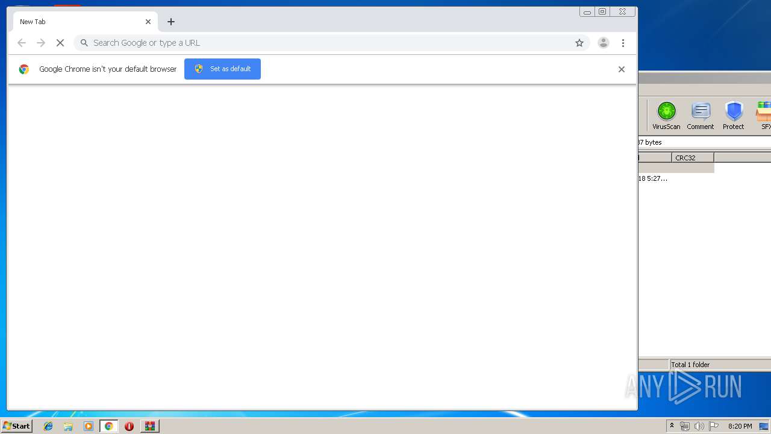This screenshot has height=434, width=771.
Task: Open Windows Media Player from taskbar
Action: coord(89,426)
